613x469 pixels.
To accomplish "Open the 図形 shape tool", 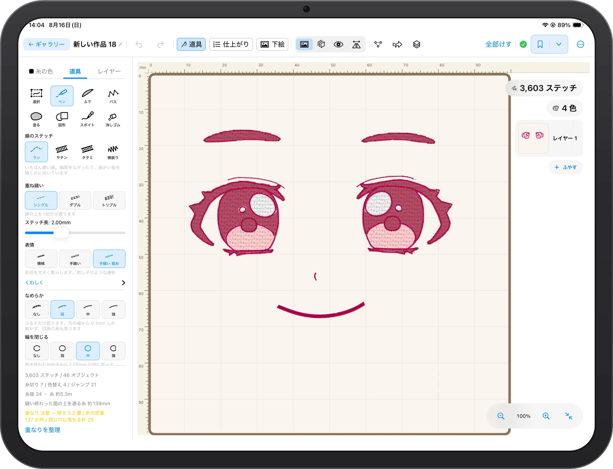I will point(62,119).
